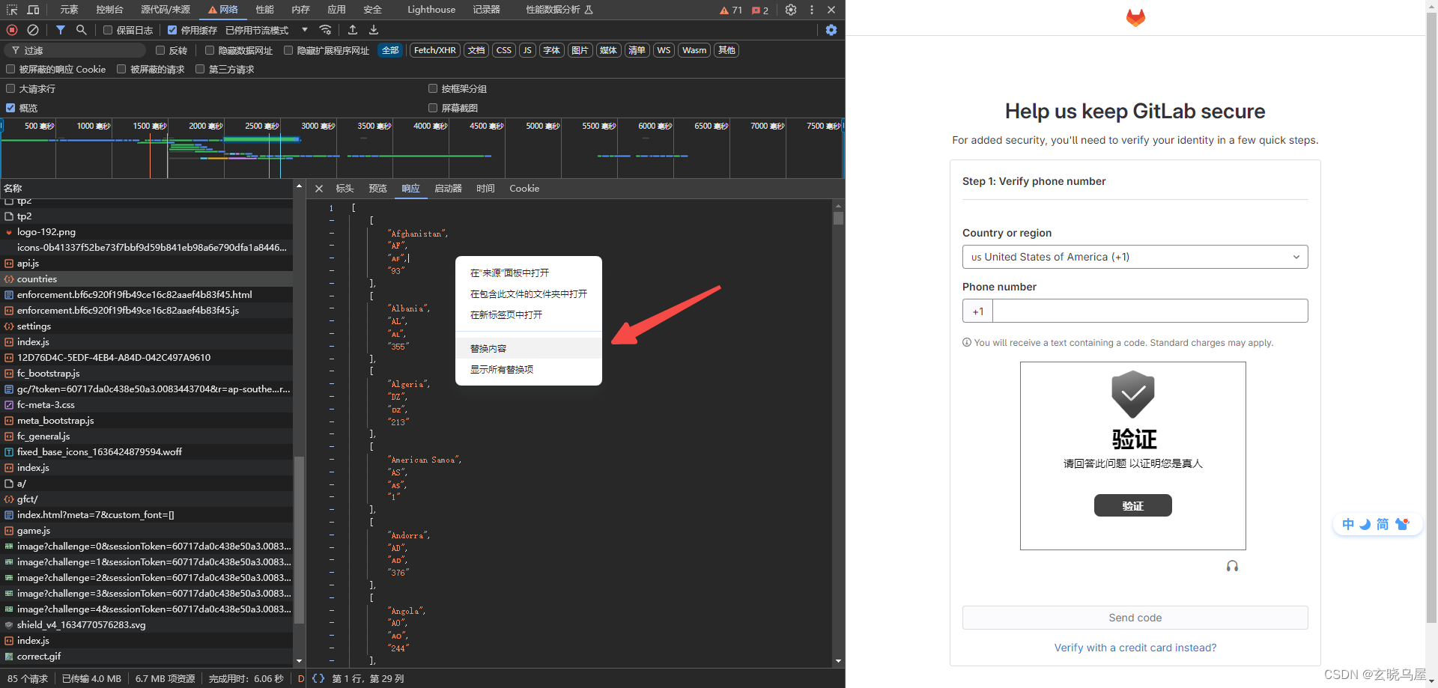Close the request detail pane (X)
Viewport: 1438px width, 688px height.
(x=319, y=189)
